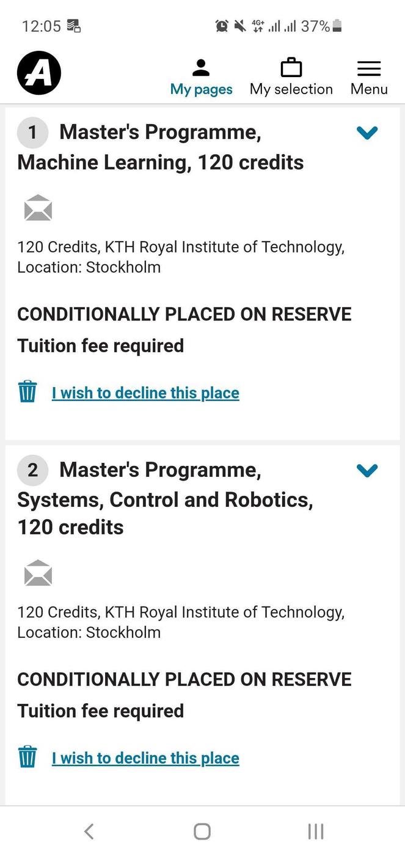Tap the round 'A' site logo
The height and width of the screenshot is (856, 405).
click(x=39, y=73)
